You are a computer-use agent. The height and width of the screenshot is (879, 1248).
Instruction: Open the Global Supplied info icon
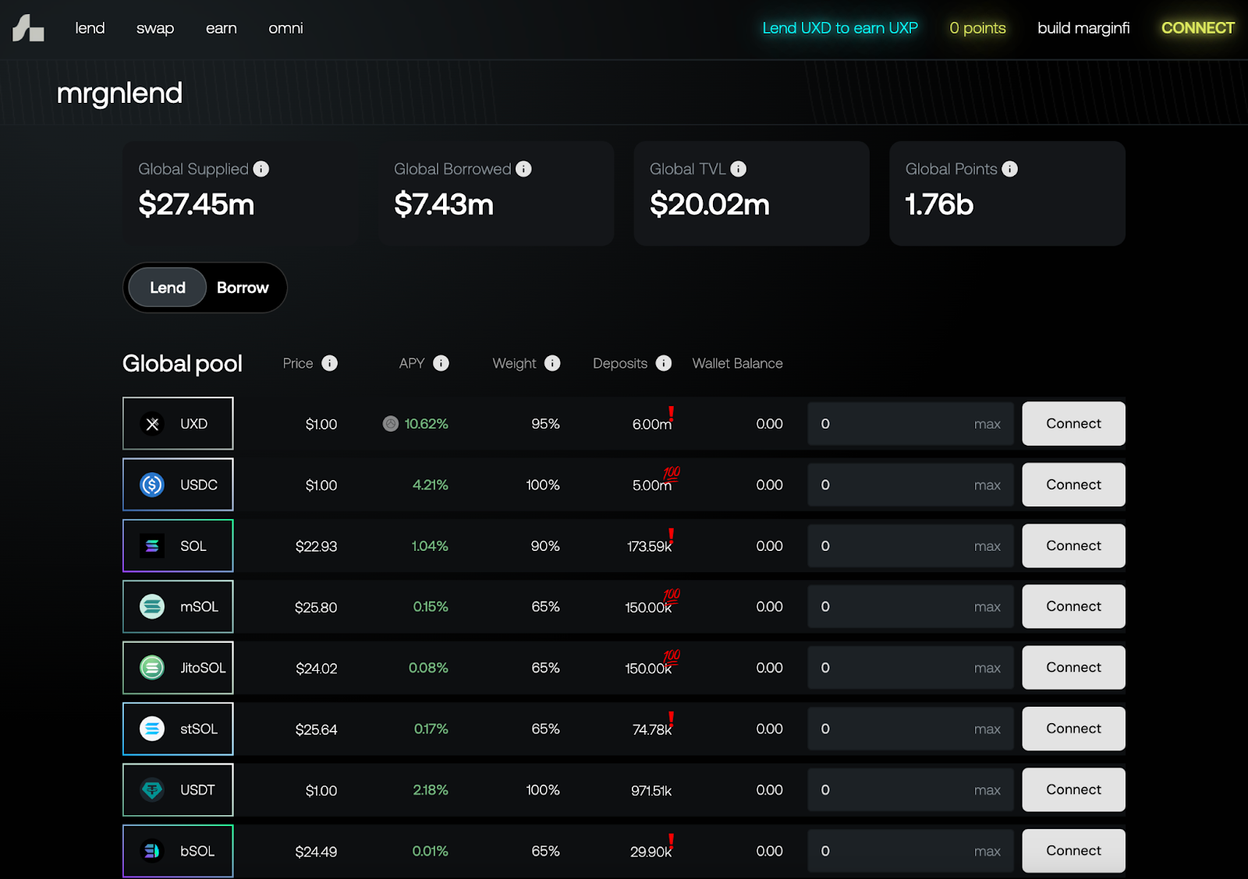tap(261, 169)
